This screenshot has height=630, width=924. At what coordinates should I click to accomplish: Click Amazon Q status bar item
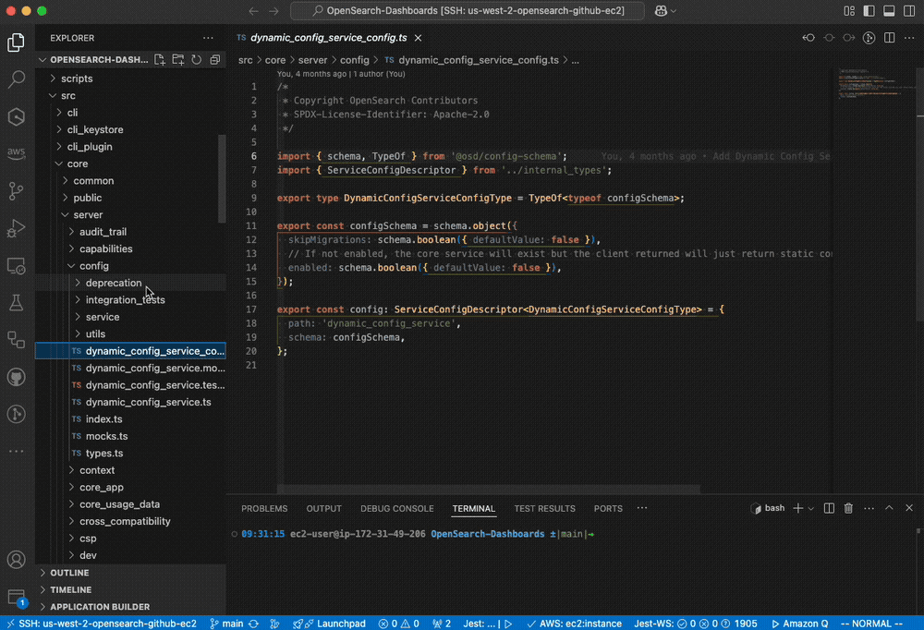click(799, 624)
